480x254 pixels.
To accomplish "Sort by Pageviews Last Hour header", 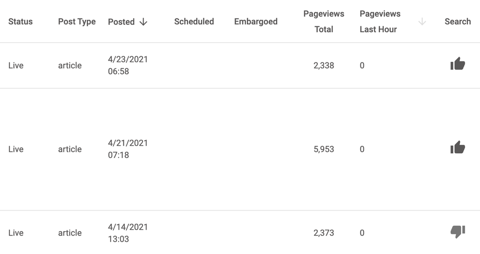I will click(x=380, y=21).
